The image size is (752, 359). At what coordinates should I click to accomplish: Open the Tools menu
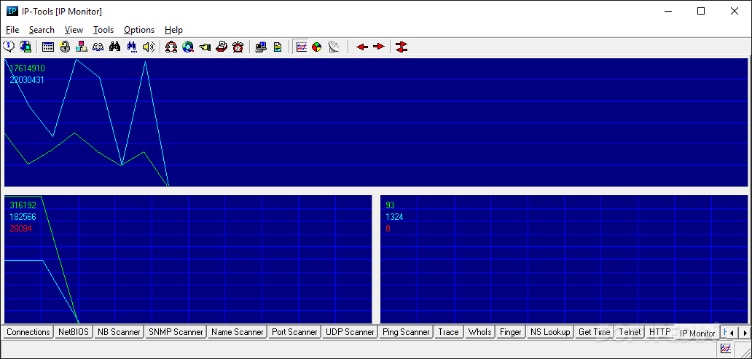(103, 30)
